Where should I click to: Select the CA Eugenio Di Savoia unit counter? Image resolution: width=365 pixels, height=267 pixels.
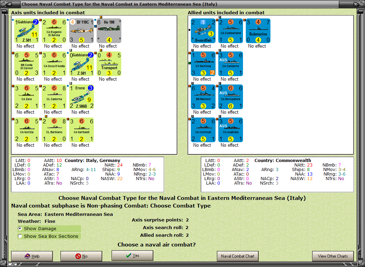pyautogui.click(x=54, y=31)
